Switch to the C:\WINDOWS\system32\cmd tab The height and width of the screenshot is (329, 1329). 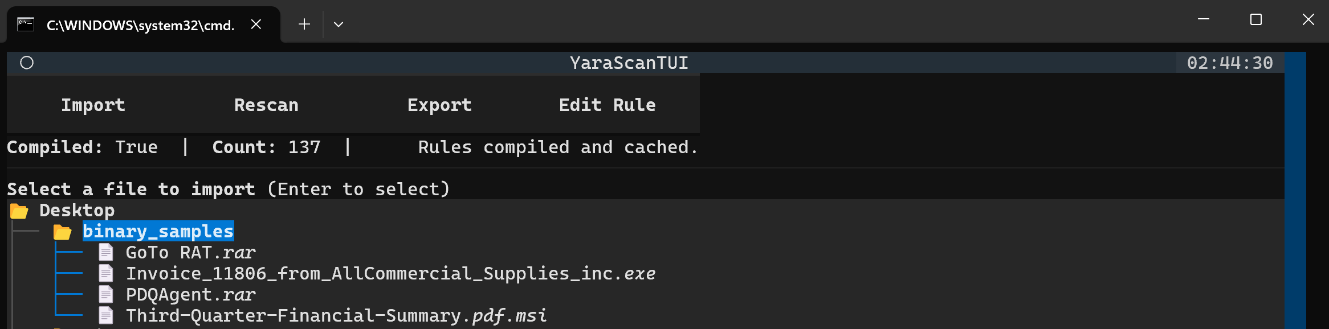[x=140, y=25]
